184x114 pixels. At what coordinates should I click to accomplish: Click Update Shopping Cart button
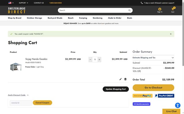pyautogui.click(x=116, y=89)
